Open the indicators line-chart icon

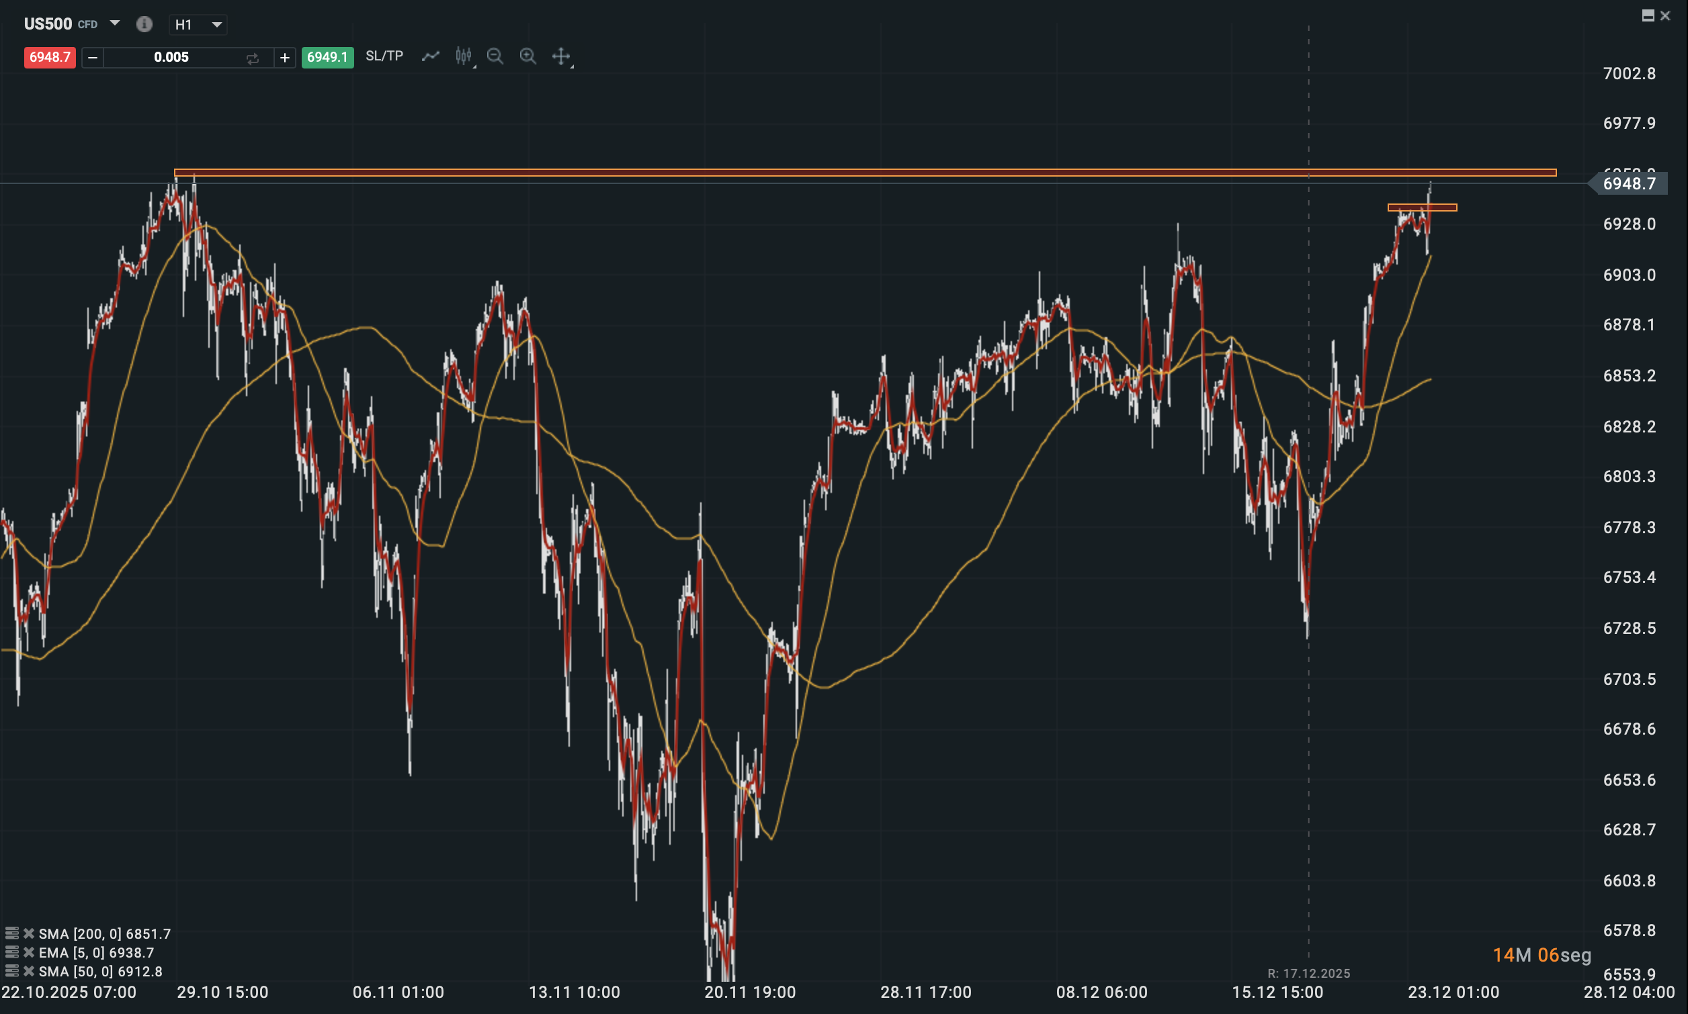point(430,56)
